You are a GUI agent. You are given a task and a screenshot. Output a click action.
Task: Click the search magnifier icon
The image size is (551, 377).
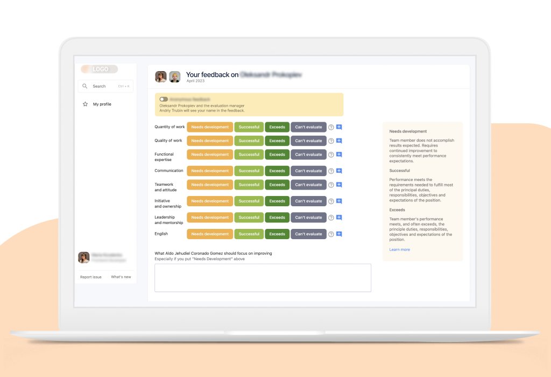tap(84, 86)
